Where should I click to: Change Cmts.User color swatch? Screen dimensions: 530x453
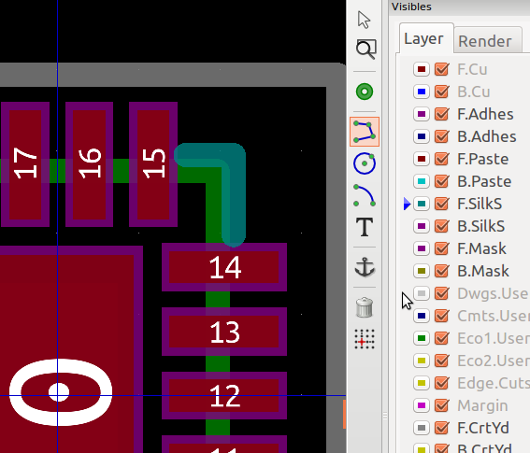[422, 316]
